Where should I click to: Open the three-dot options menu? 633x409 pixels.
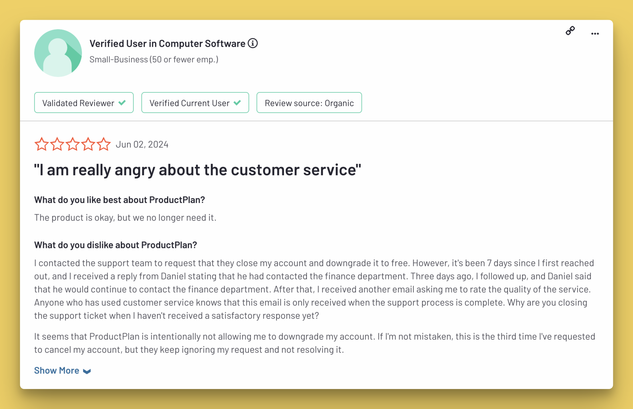[595, 33]
